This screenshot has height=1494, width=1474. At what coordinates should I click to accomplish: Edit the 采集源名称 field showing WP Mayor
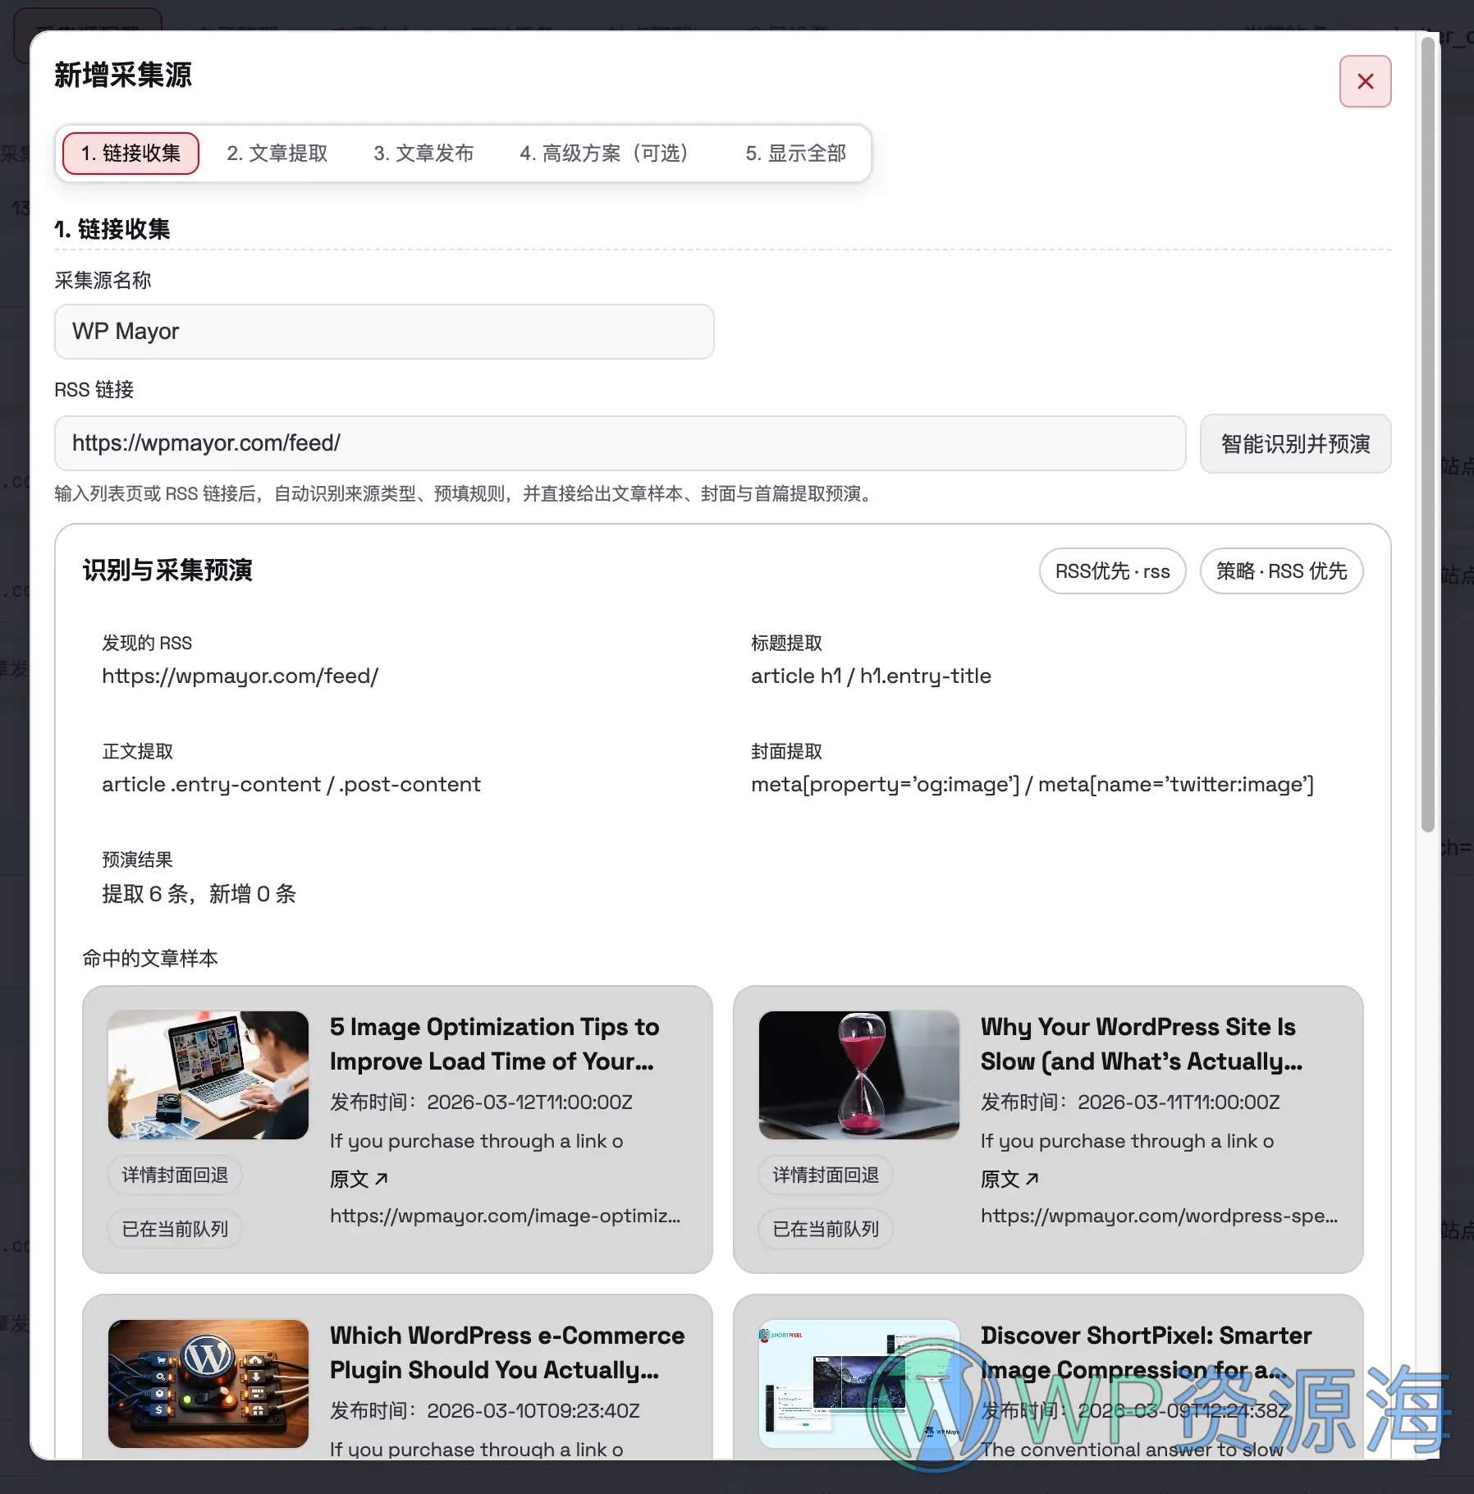[383, 332]
